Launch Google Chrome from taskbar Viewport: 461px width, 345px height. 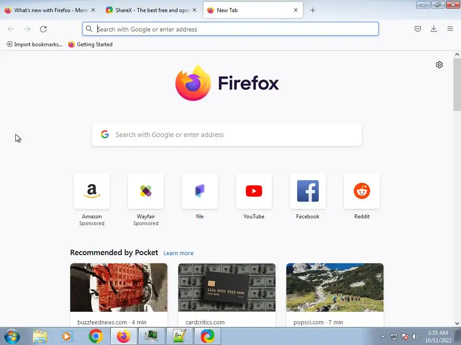click(95, 336)
